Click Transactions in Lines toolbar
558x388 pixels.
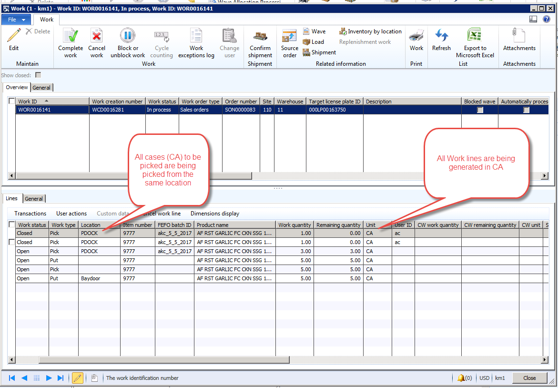tap(30, 214)
